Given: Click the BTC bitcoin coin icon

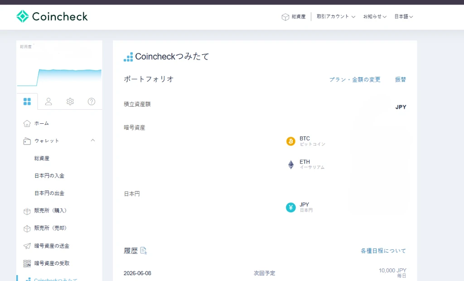Looking at the screenshot, I should (290, 141).
